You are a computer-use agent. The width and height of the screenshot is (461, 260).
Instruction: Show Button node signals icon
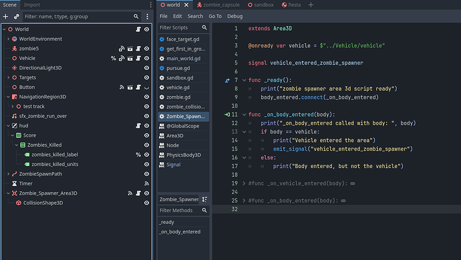[x=122, y=87]
